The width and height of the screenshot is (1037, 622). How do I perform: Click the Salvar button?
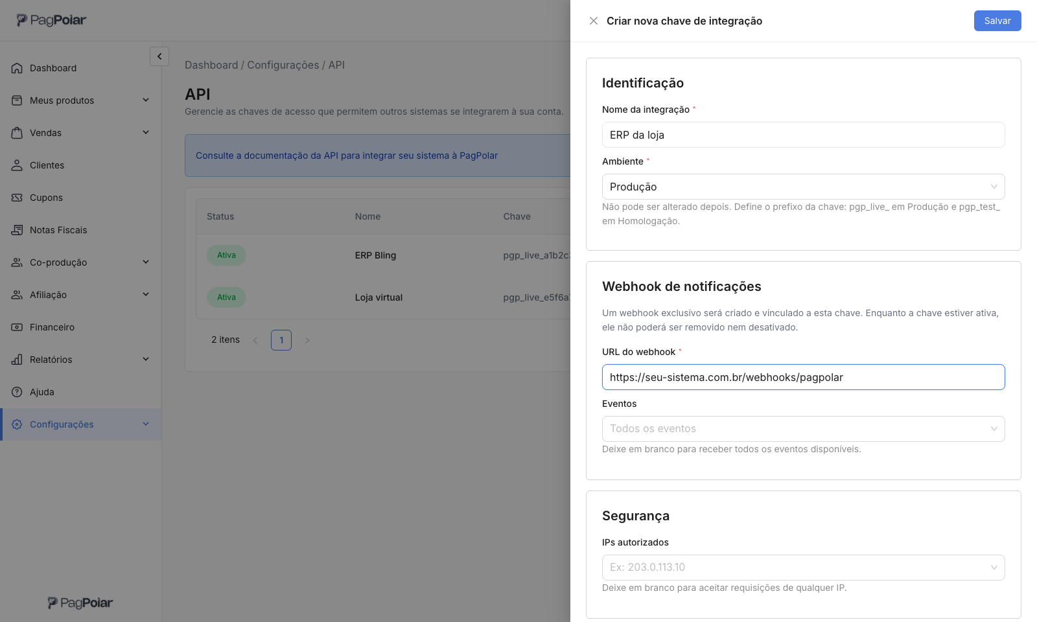click(997, 21)
